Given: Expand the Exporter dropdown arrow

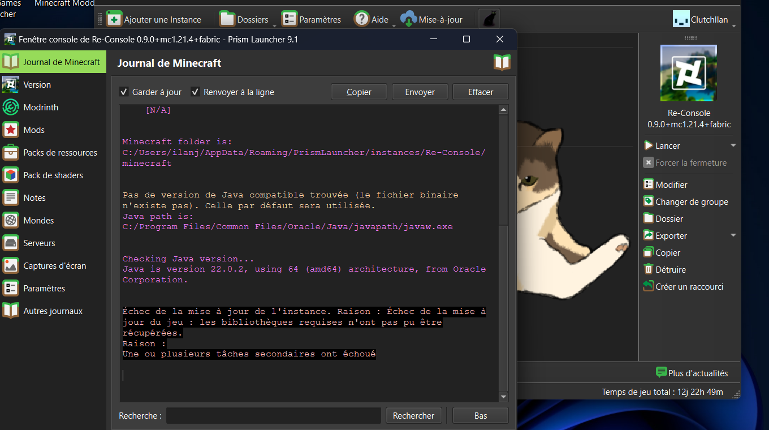Looking at the screenshot, I should (733, 235).
